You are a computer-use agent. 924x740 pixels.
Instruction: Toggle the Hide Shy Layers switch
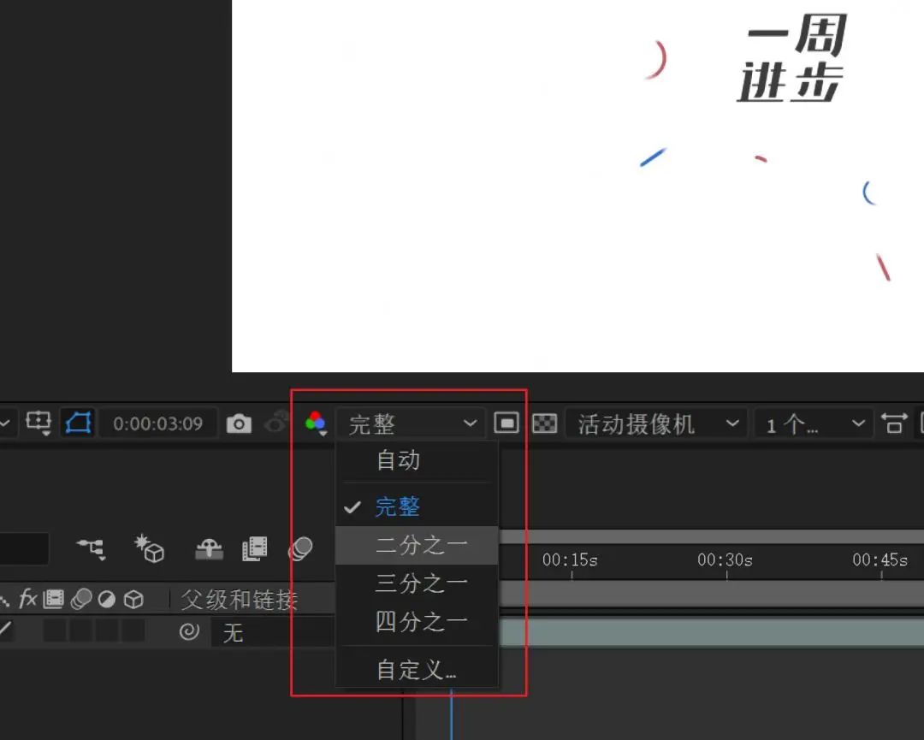[208, 549]
